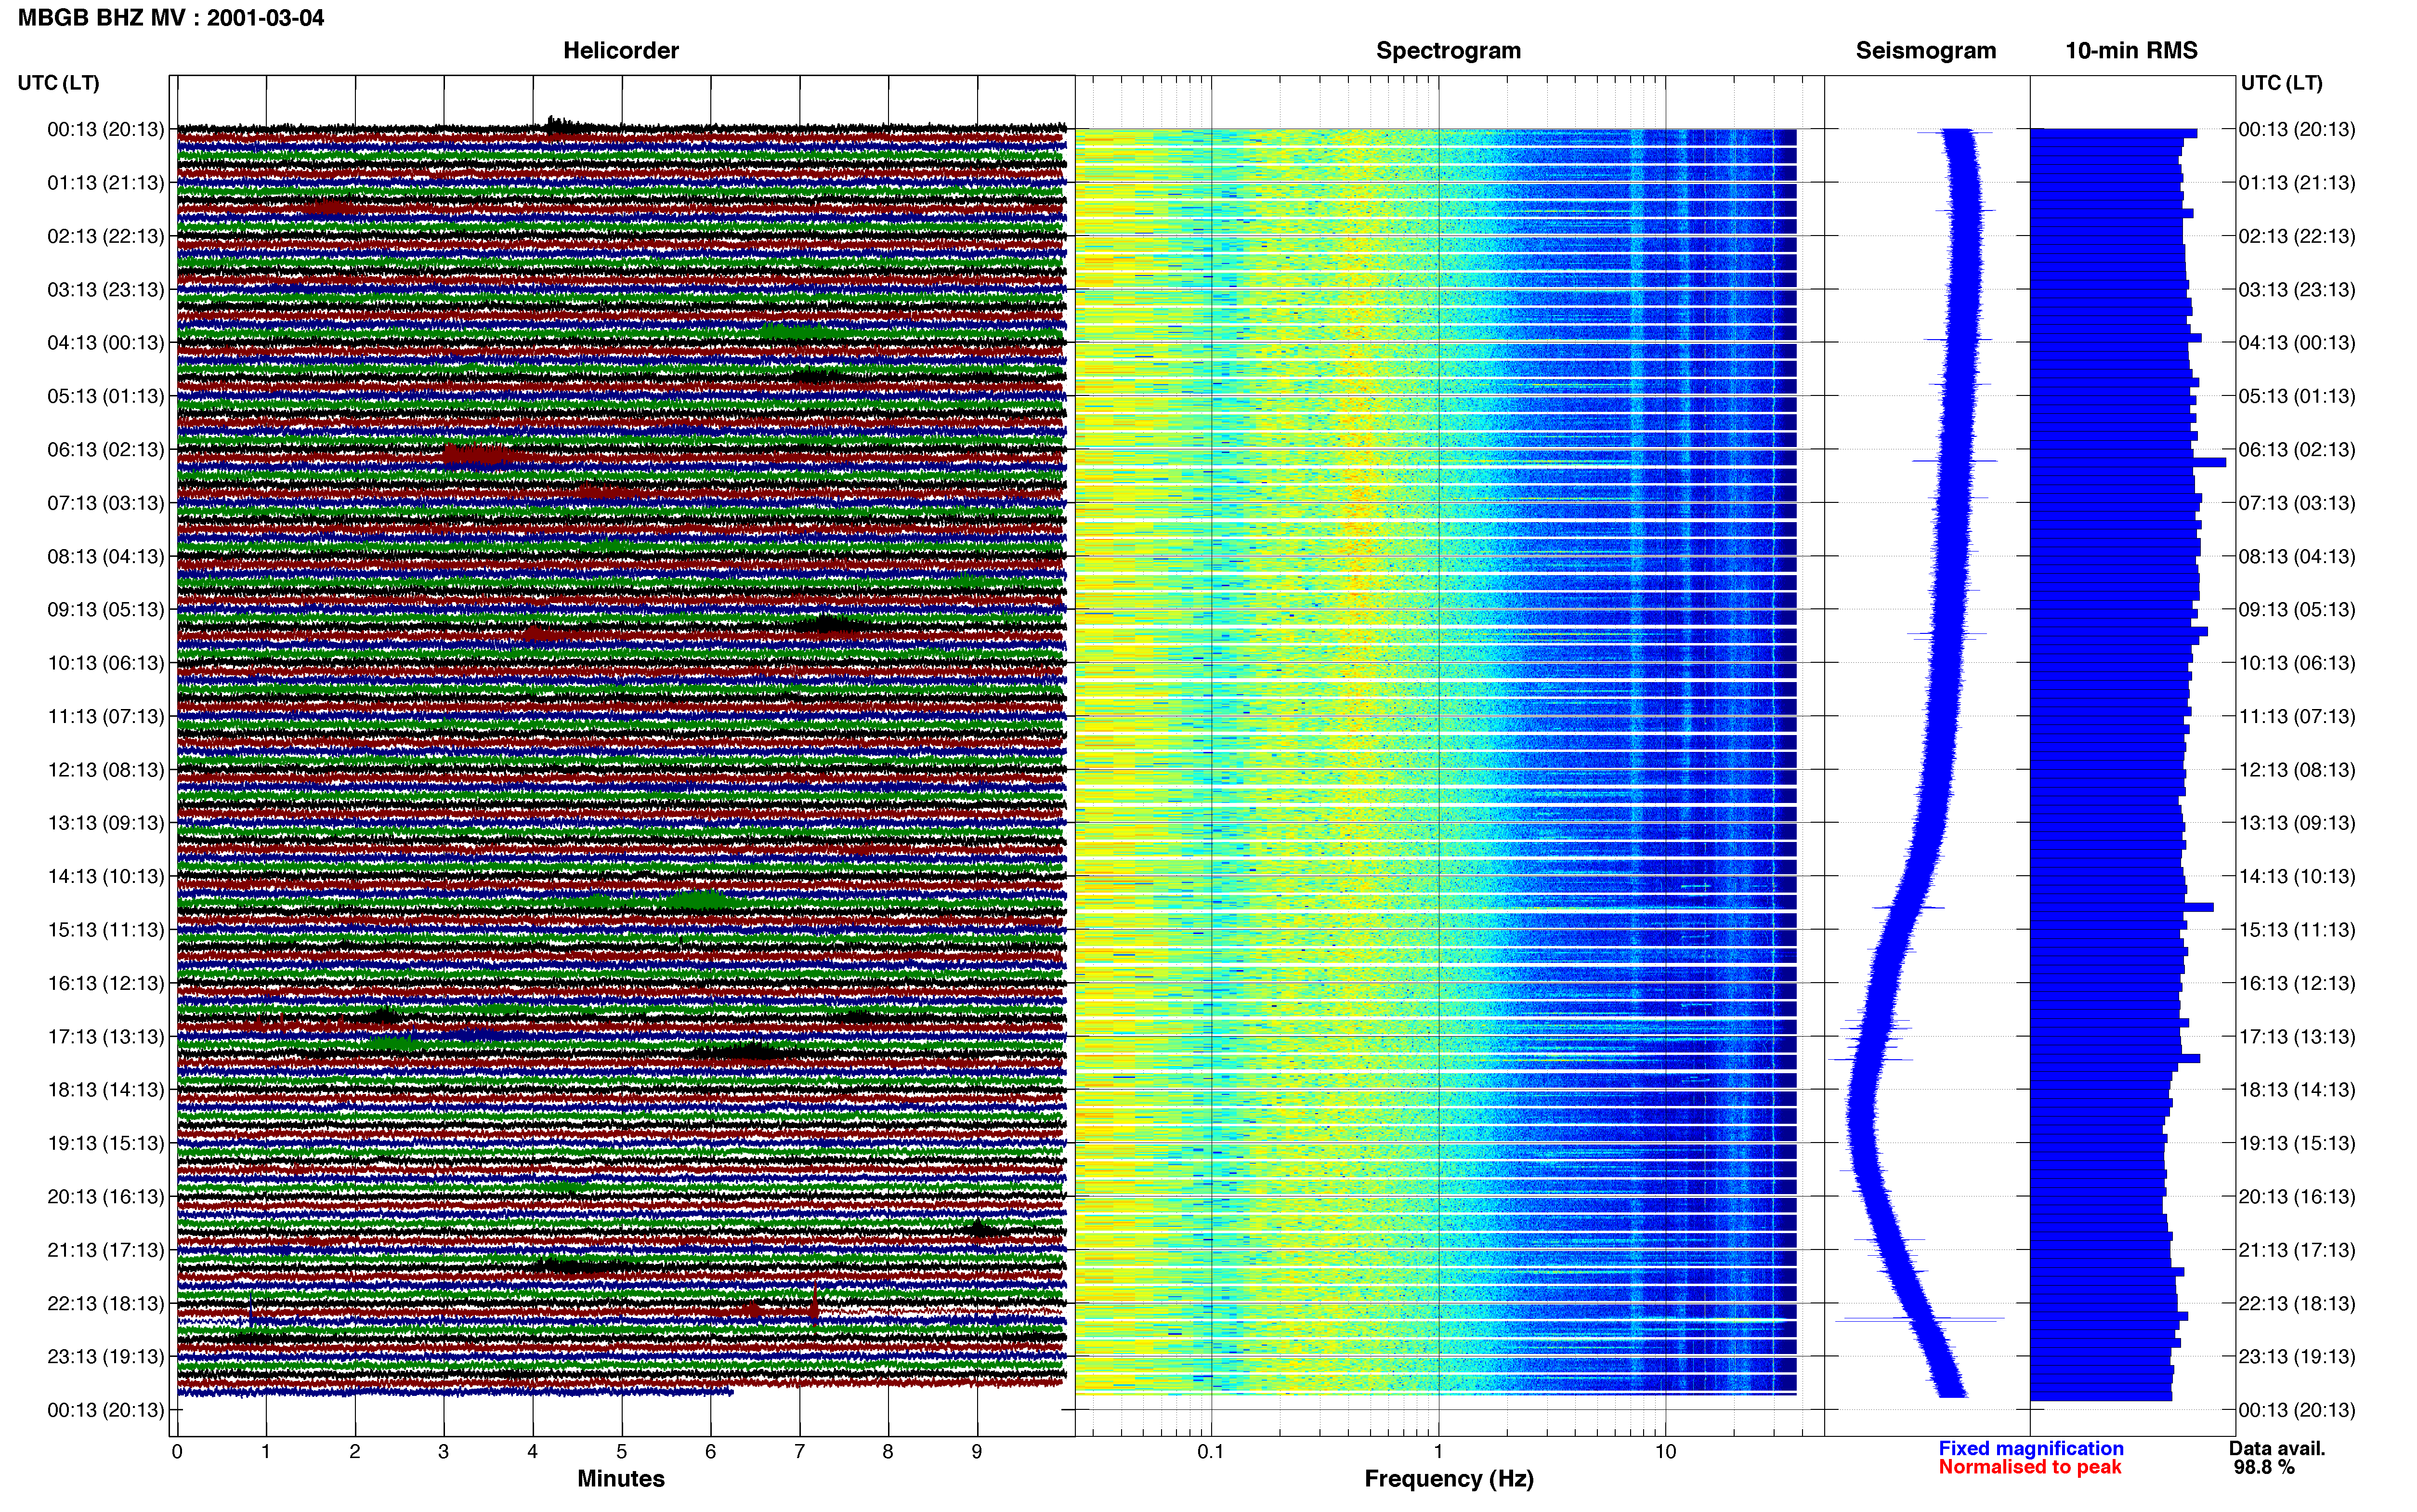
Task: Click the Fixed magnification legend text
Action: point(2031,1449)
